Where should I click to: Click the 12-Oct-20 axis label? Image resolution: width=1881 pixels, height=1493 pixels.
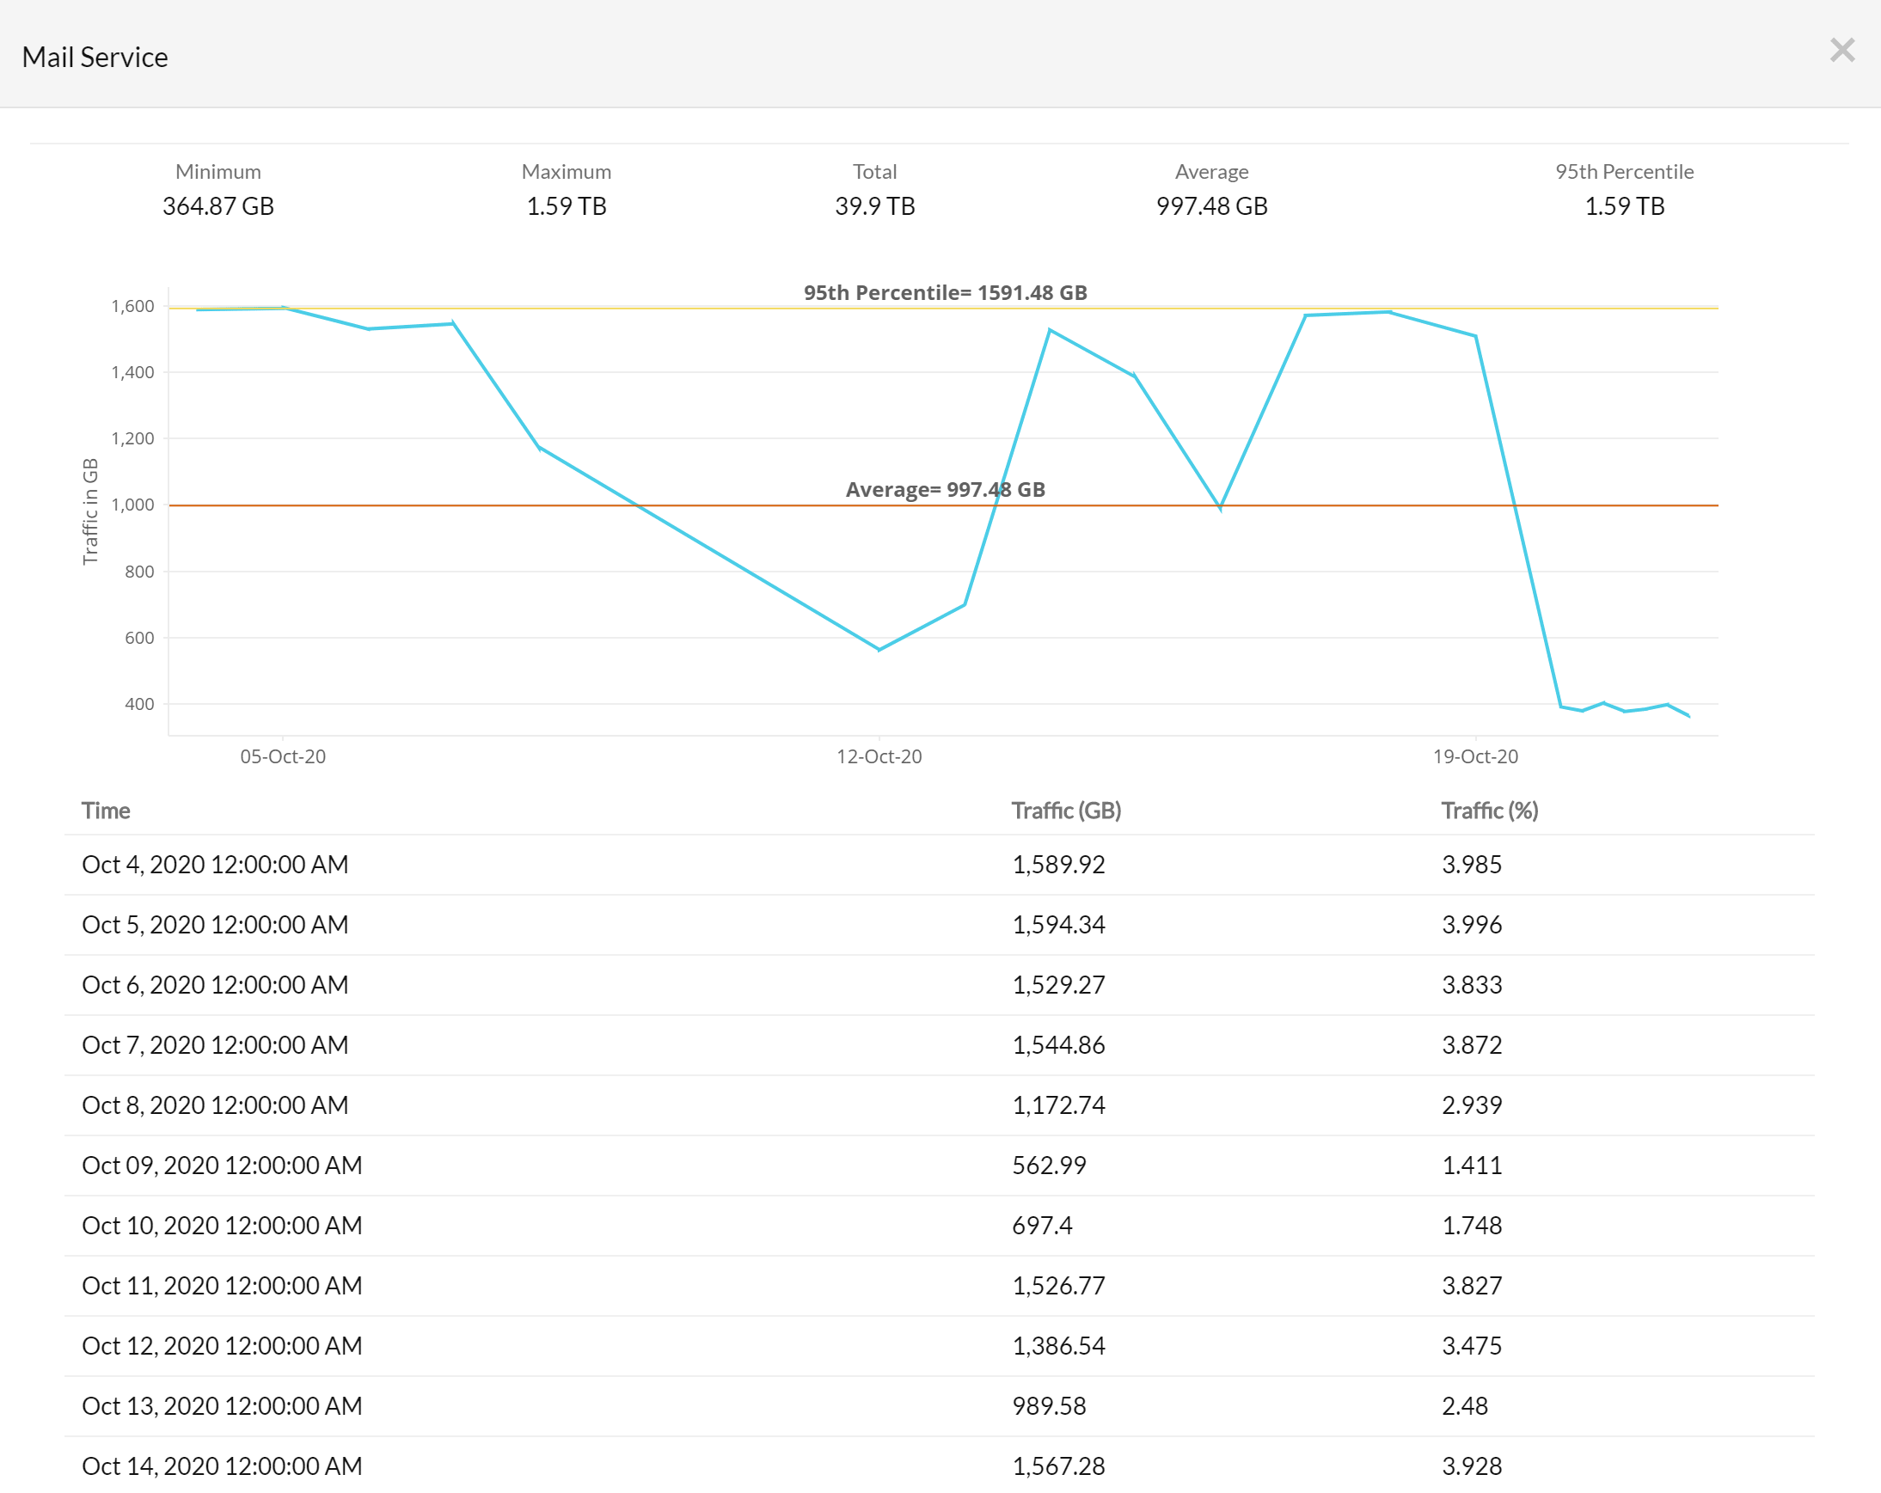pyautogui.click(x=880, y=756)
